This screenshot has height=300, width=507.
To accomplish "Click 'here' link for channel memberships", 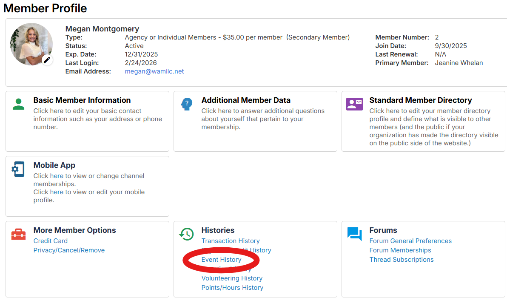I will pyautogui.click(x=57, y=176).
